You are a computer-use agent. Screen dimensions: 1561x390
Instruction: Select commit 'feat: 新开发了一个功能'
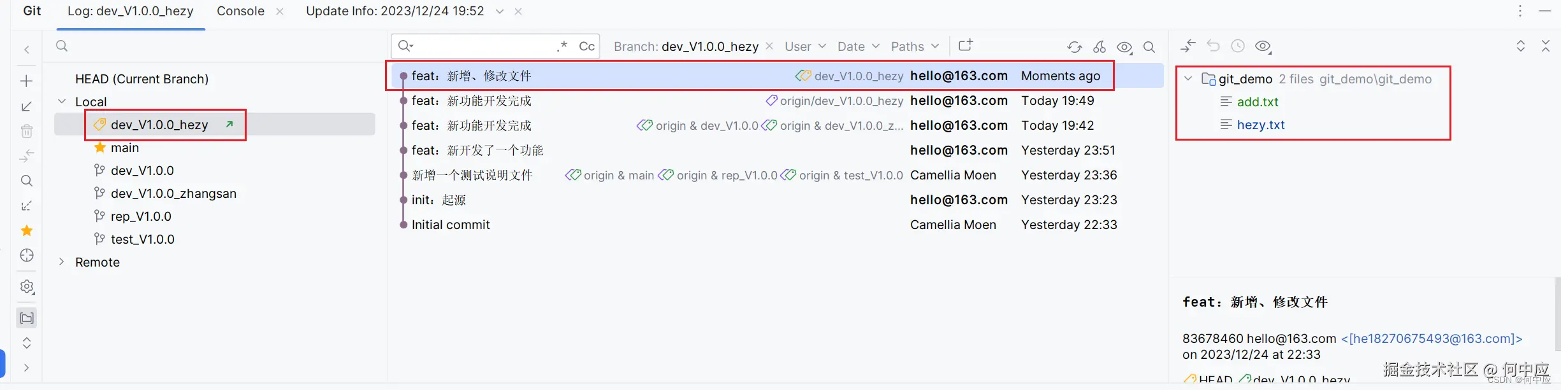777,150
